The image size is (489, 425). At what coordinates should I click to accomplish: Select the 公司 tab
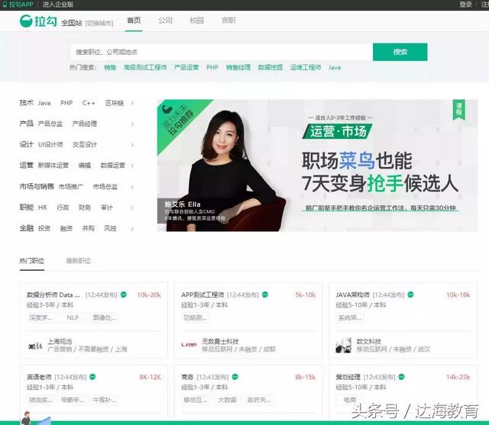click(x=165, y=21)
